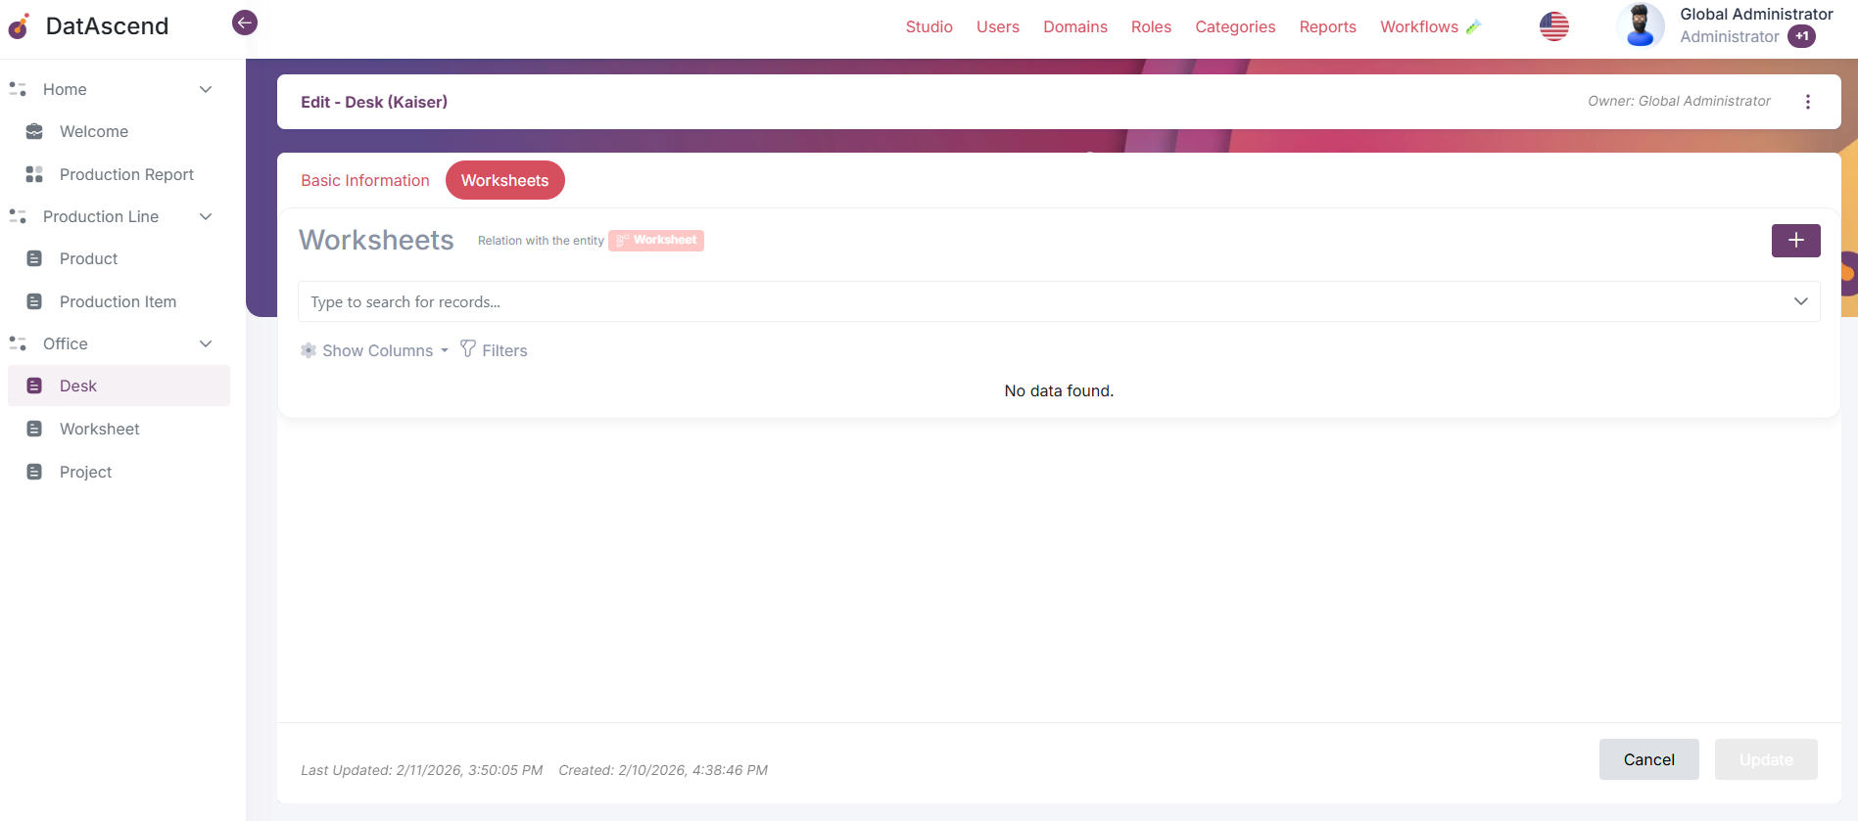Select the Worksheets tab
1858x821 pixels.
pos(505,180)
